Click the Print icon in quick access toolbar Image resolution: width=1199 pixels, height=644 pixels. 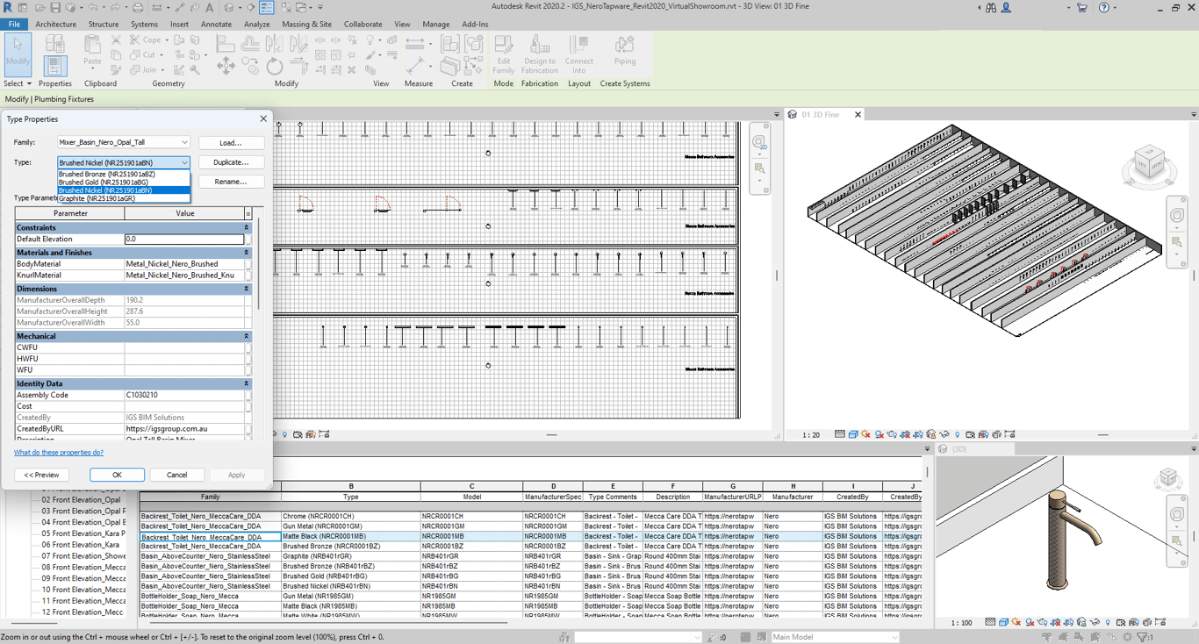pyautogui.click(x=138, y=8)
